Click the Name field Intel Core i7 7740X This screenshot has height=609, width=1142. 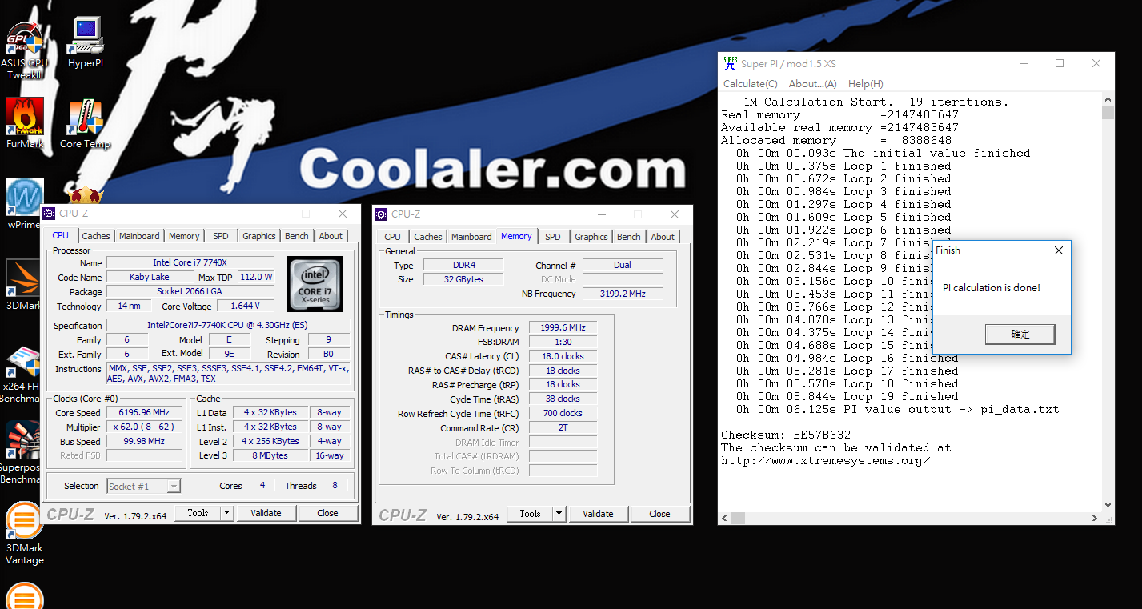tap(190, 262)
